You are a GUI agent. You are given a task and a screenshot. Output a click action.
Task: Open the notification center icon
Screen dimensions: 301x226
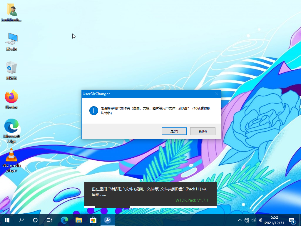292,220
